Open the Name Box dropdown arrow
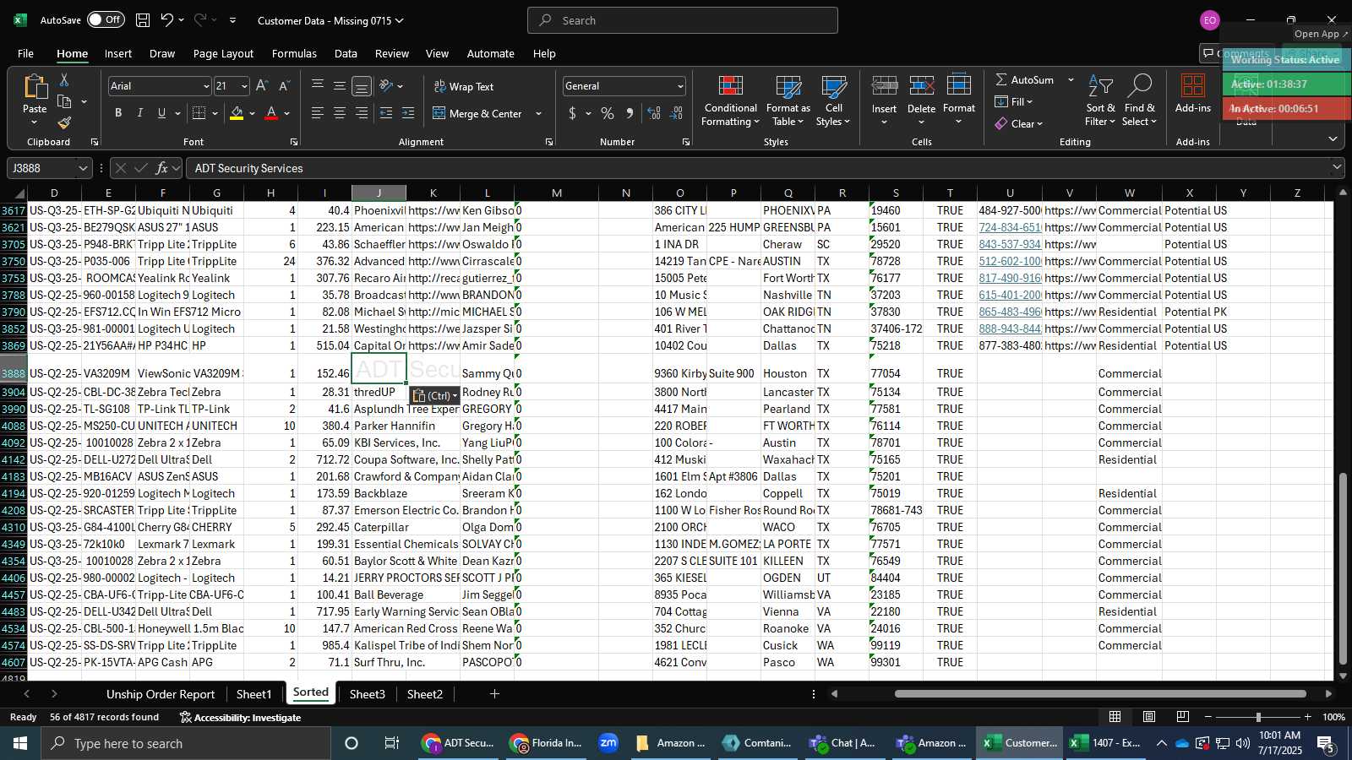Image resolution: width=1352 pixels, height=760 pixels. 83,168
